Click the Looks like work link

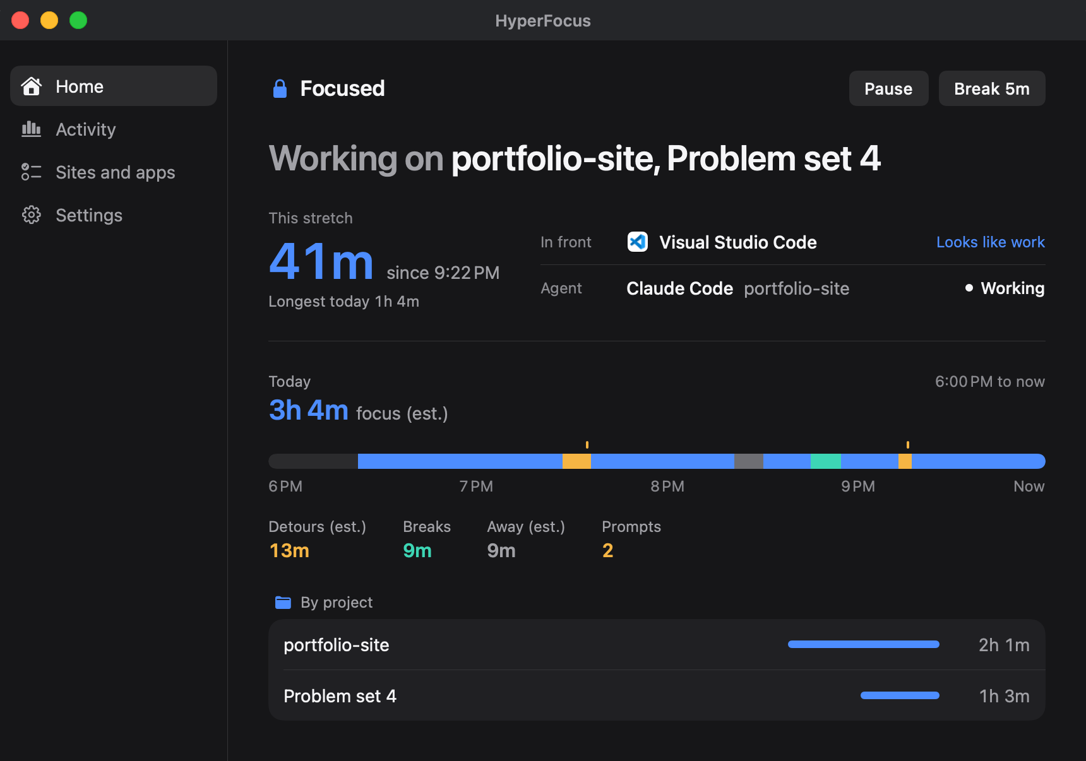pyautogui.click(x=991, y=242)
